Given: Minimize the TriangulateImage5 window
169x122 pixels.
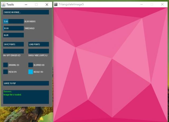Looking at the screenshot, I should [x=142, y=4].
